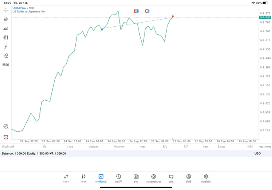Open chart settings sliders icon
The height and width of the screenshot is (190, 272).
[x=6, y=37]
